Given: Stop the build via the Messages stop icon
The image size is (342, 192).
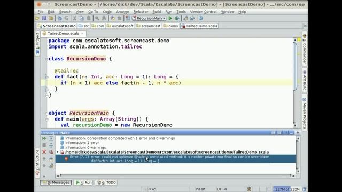Looking at the screenshot, I should point(44,145).
